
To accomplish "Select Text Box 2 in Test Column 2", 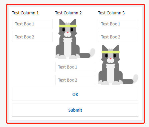I will pos(75,80).
